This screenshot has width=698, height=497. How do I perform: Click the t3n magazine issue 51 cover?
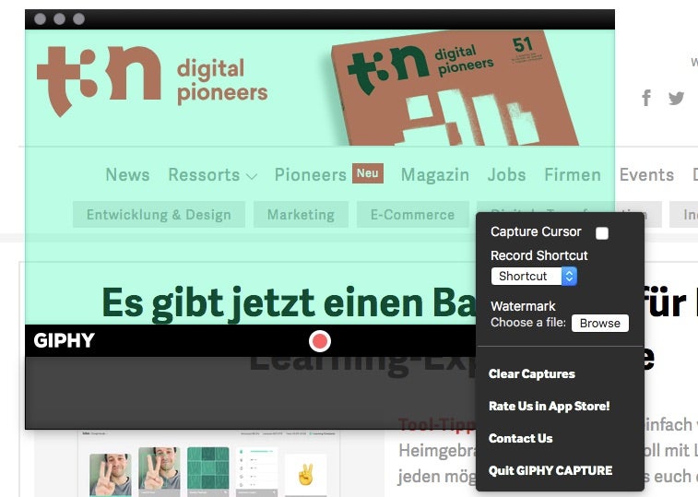point(455,88)
